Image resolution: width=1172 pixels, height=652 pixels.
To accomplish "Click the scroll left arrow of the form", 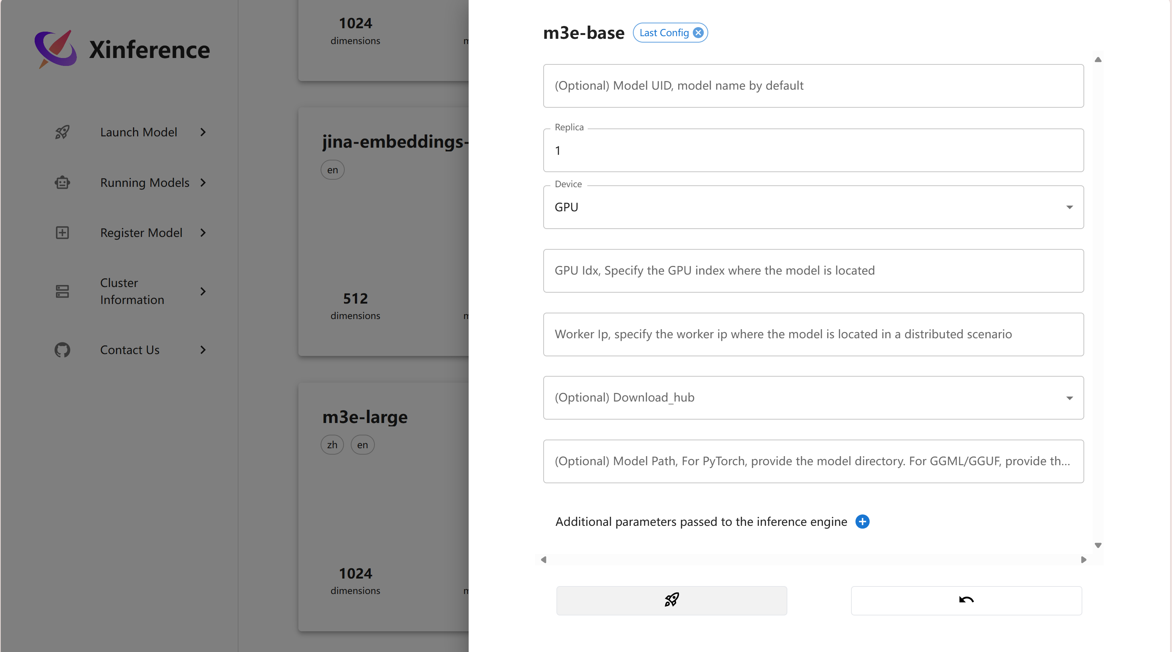I will click(543, 560).
